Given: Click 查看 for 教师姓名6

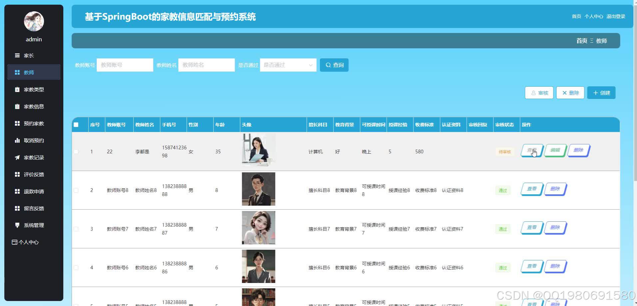Looking at the screenshot, I should point(532,266).
